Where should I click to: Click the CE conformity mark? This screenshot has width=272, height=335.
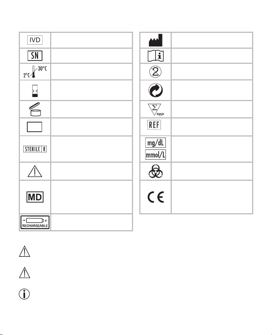(x=156, y=197)
